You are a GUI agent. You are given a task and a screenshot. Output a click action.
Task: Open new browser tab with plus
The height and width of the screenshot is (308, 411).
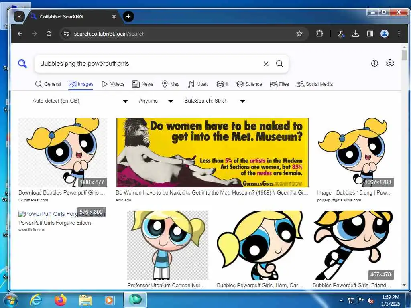tap(128, 16)
